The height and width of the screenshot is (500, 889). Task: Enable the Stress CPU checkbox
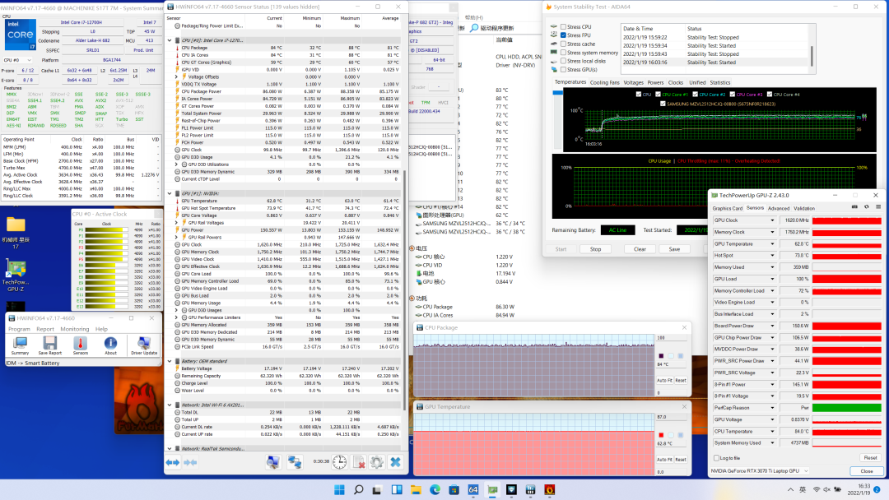[x=563, y=27]
